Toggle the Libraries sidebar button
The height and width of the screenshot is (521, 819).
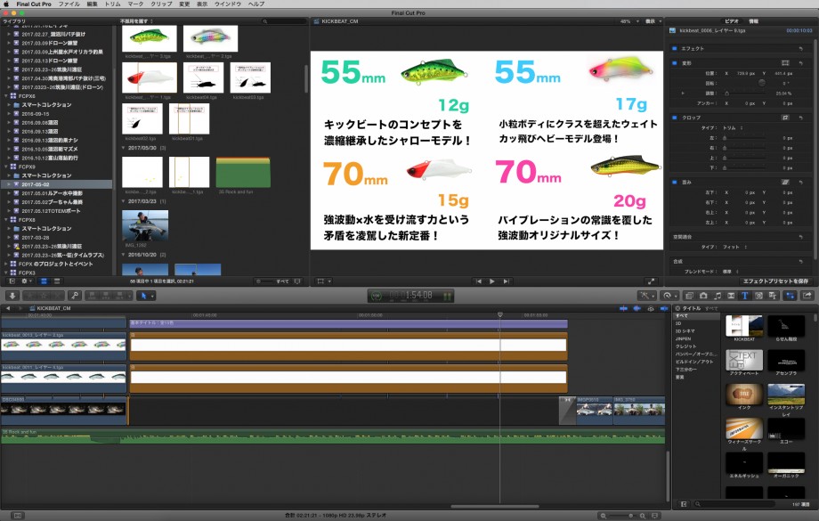click(x=12, y=281)
